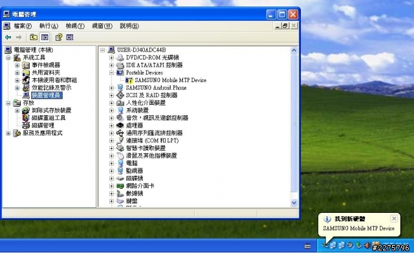414x253 pixels.
Task: Click the 數據機 modem icon
Action: point(120,193)
